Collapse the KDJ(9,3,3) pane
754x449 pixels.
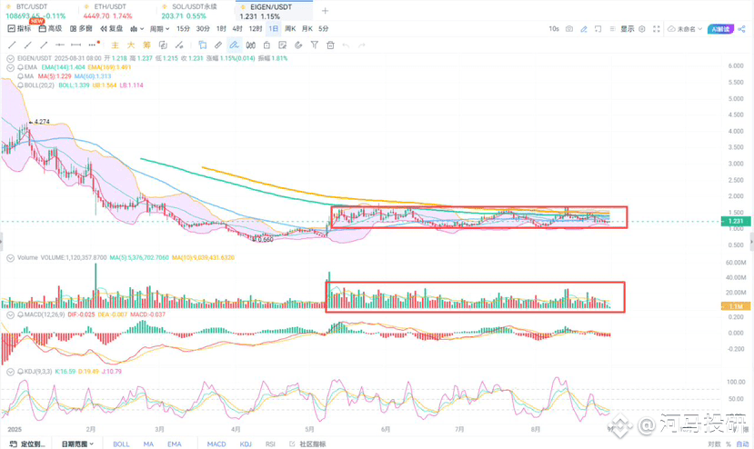[10, 372]
